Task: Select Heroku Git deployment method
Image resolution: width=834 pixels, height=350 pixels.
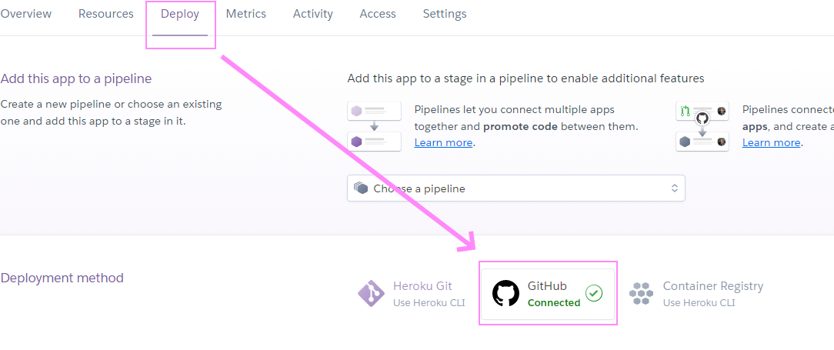Action: point(422,293)
